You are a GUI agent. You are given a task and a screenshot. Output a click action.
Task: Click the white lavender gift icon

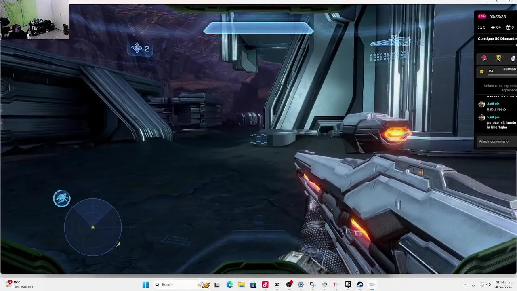tap(513, 59)
